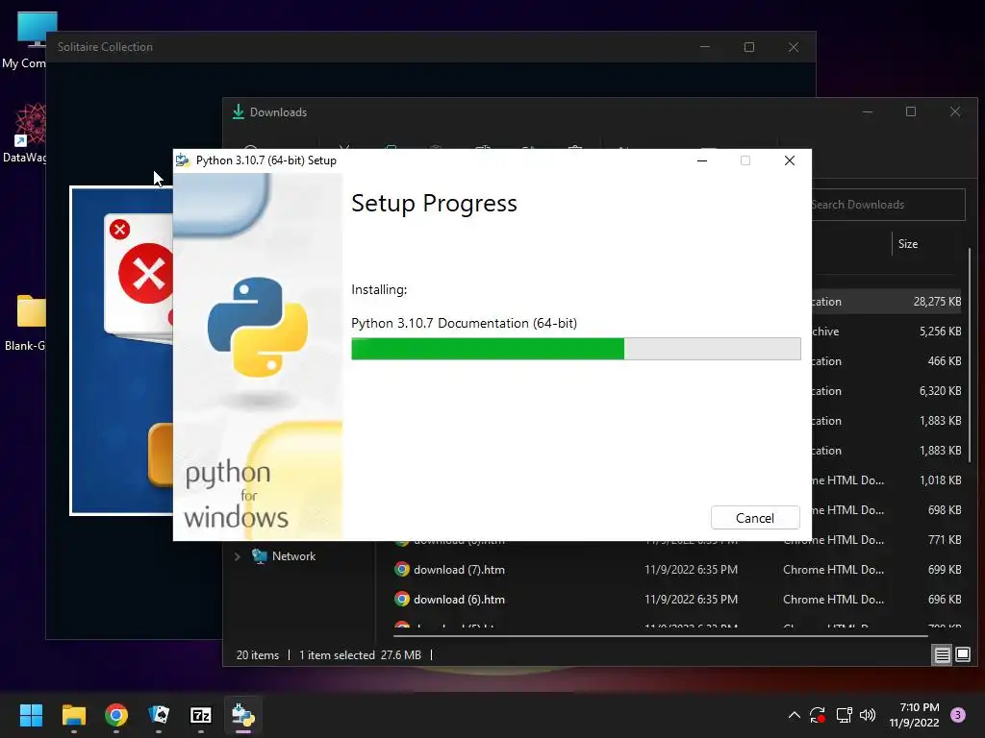Close the Downloads window
Image resolution: width=985 pixels, height=738 pixels.
pos(955,111)
